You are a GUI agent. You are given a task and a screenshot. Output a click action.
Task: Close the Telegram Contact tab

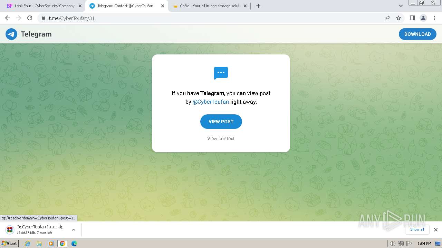163,6
